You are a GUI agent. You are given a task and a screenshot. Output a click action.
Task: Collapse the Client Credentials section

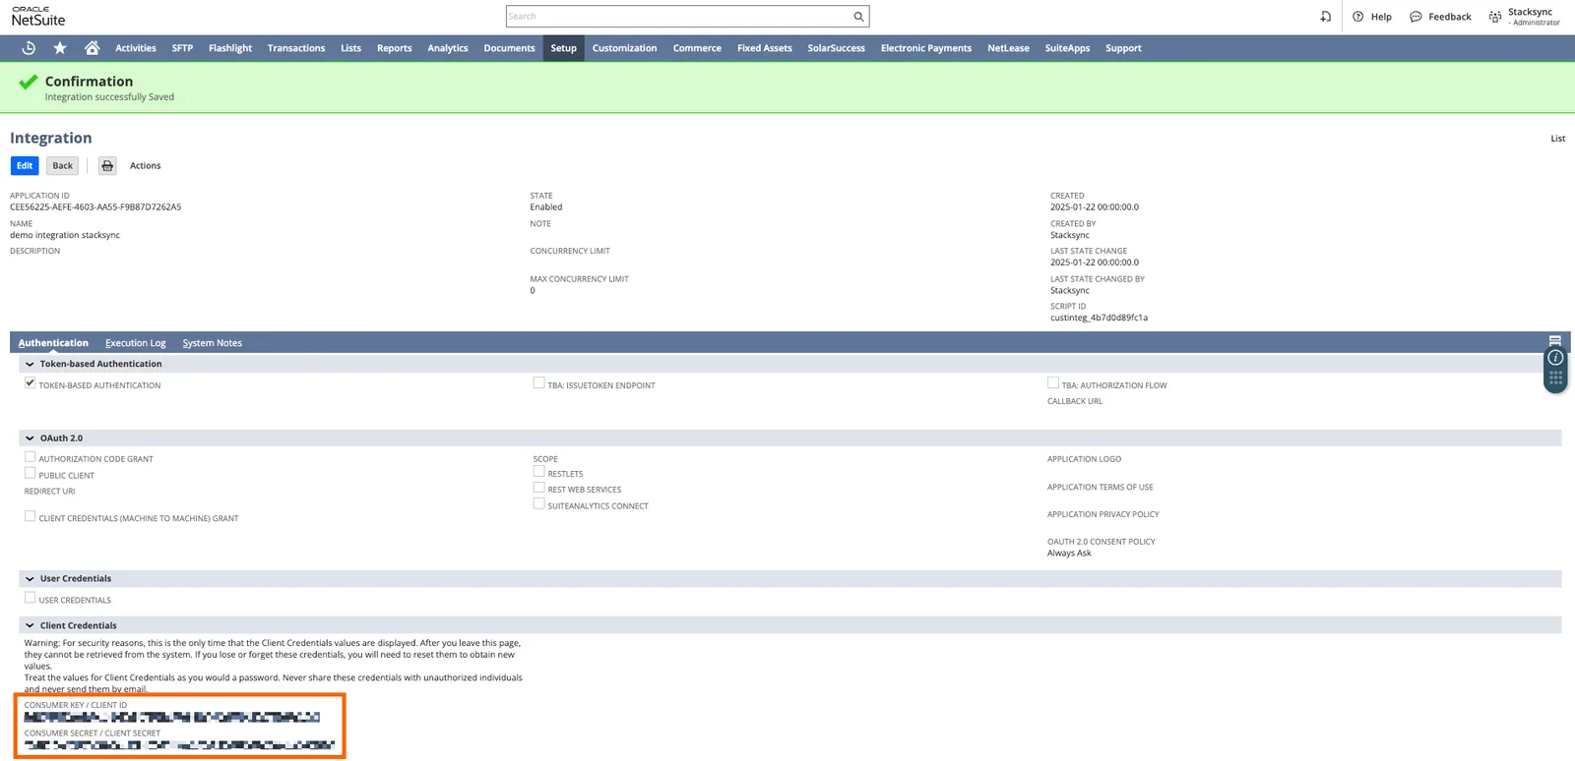click(x=30, y=625)
